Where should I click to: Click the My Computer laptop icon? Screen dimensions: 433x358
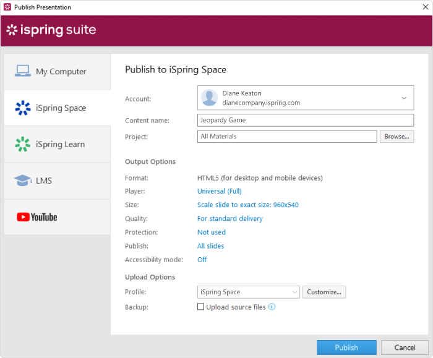coord(23,71)
